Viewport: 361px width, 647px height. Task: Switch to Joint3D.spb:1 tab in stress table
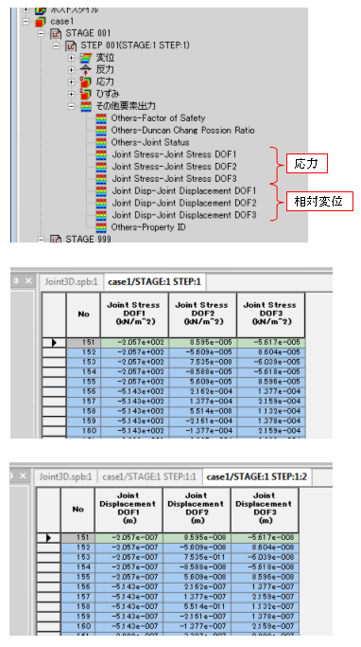71,282
